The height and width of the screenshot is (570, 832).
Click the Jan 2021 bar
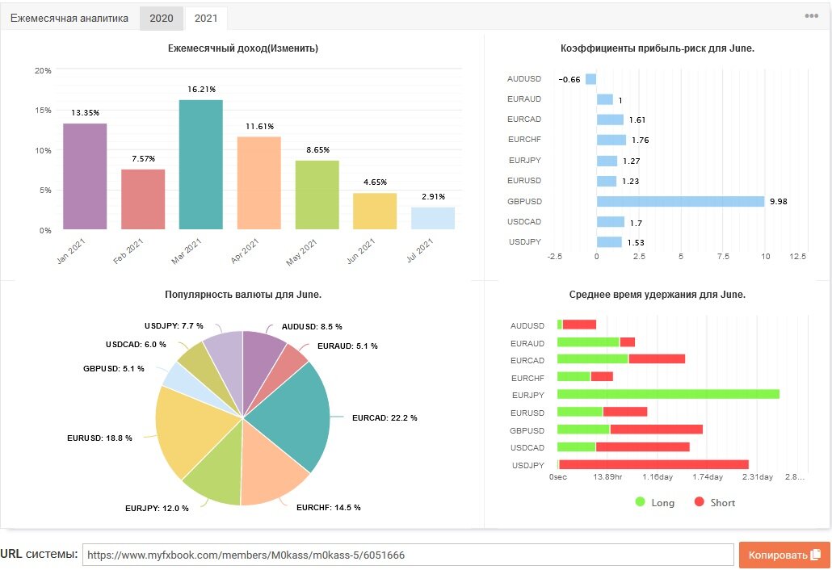coord(85,176)
